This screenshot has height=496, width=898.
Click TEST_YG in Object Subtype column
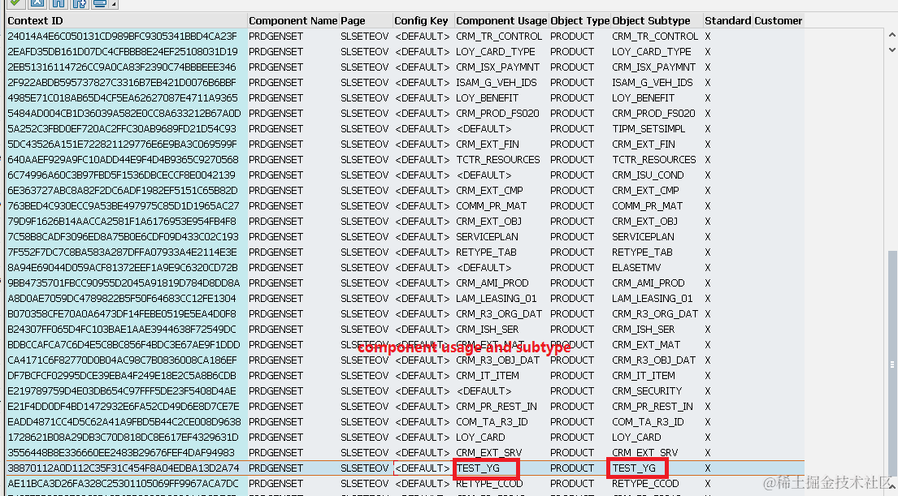(x=633, y=468)
